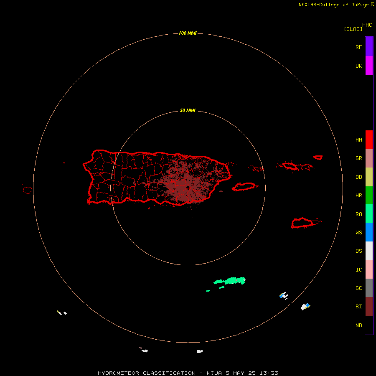376x376 pixels.
Task: Click the RA light-green legend swatch
Action: point(369,214)
